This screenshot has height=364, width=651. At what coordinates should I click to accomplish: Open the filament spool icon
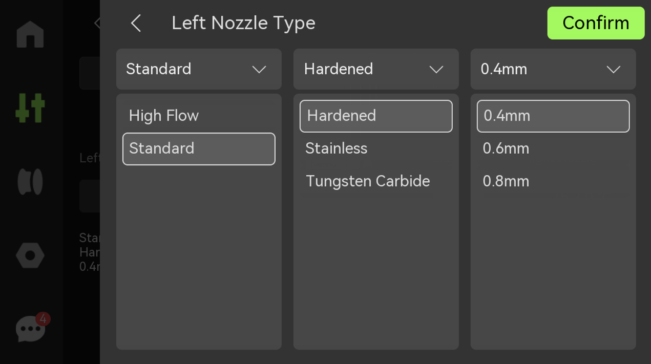click(x=30, y=182)
